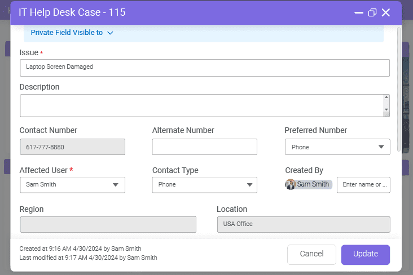Screen dimensions: 413x275
Task: Focus the Alternate Number field
Action: 204,147
